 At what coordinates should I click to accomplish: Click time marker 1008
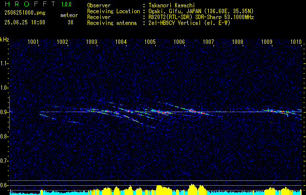tap(237, 41)
